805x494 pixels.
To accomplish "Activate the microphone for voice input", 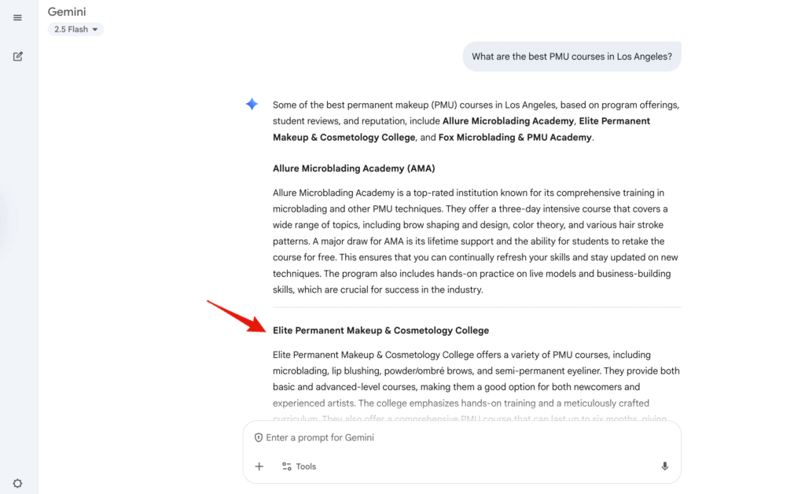I will 664,466.
